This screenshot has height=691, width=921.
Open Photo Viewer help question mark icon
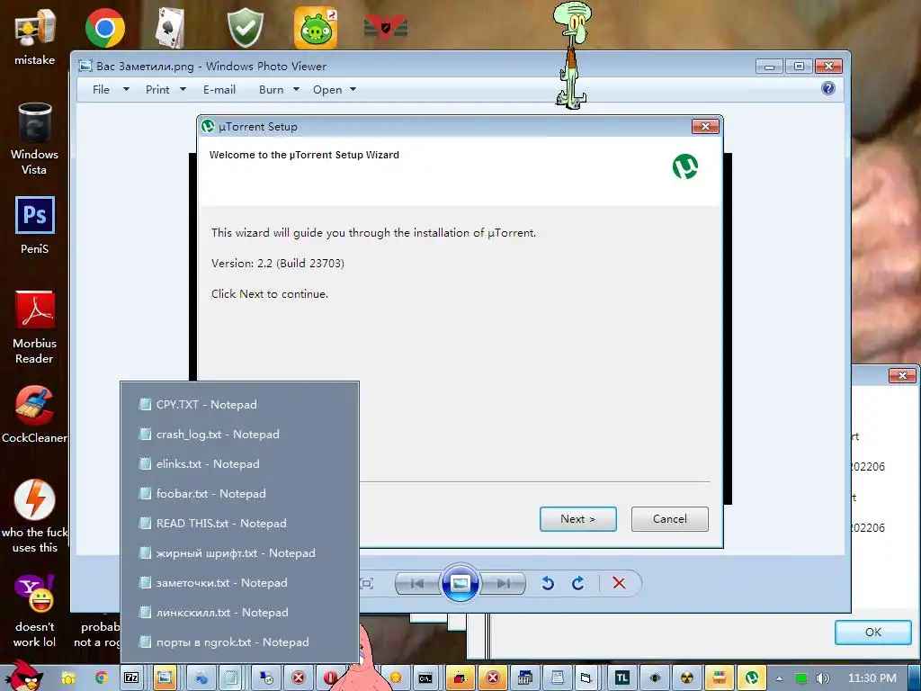pos(828,89)
